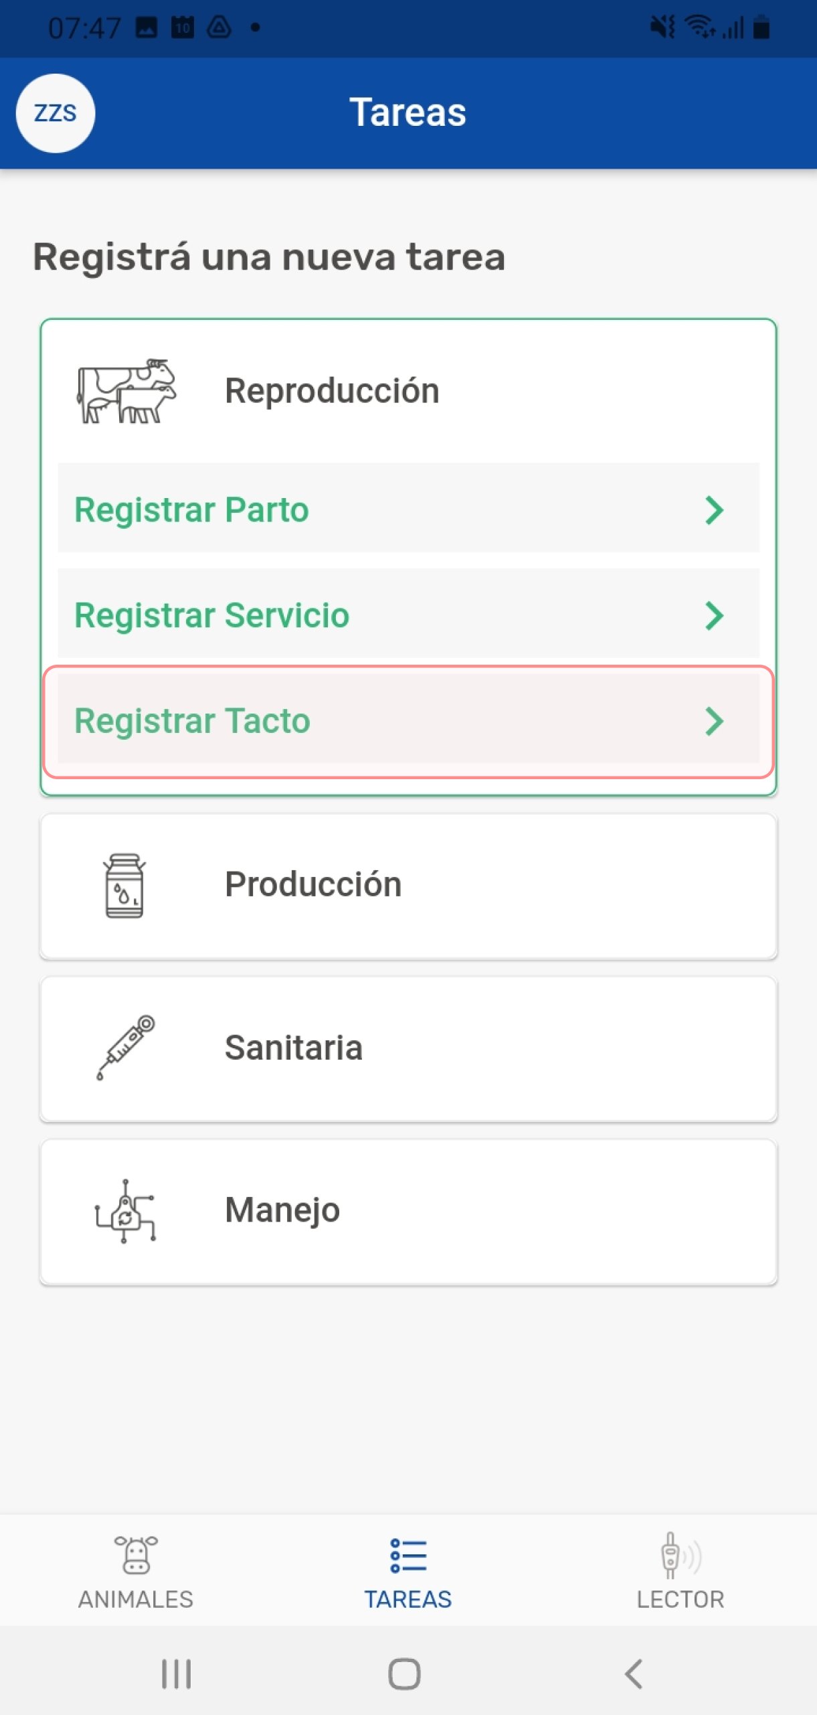Expand the Manejo category card
The height and width of the screenshot is (1715, 817).
tap(408, 1211)
